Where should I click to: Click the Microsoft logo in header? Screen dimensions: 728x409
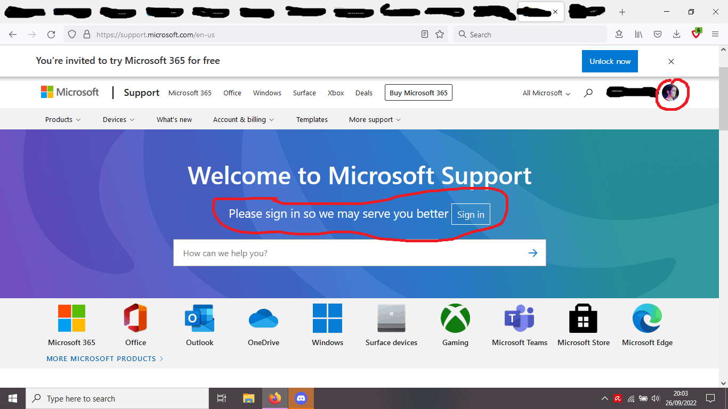point(70,92)
